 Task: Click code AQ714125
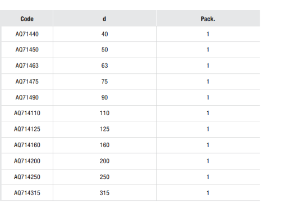(x=27, y=129)
